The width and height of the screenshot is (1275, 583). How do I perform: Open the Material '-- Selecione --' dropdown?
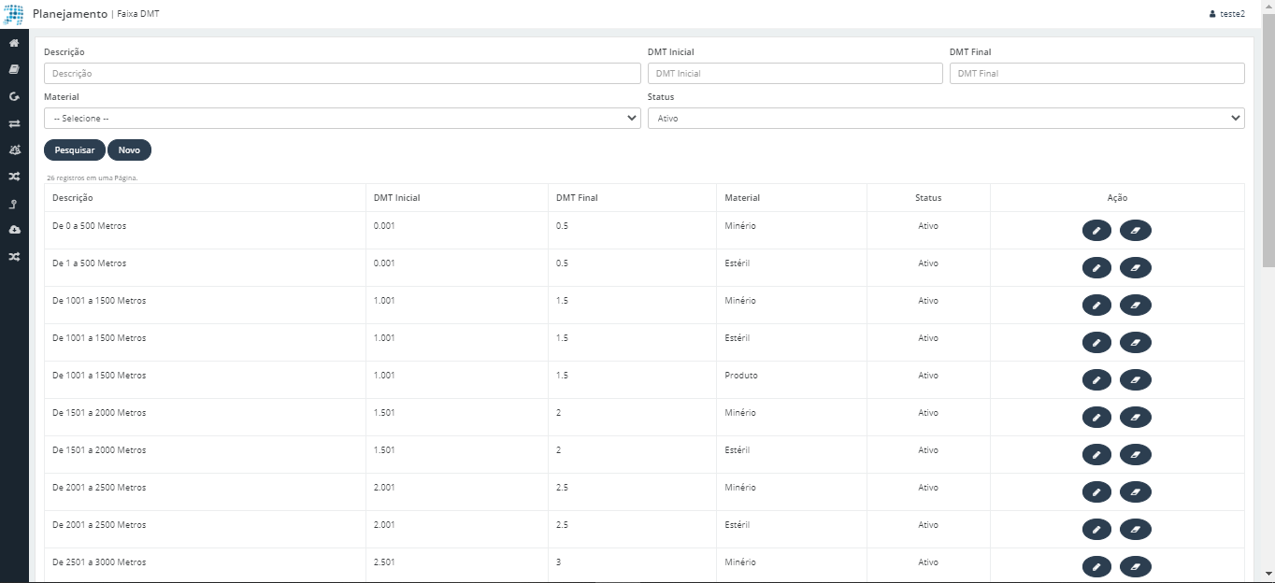click(x=342, y=119)
